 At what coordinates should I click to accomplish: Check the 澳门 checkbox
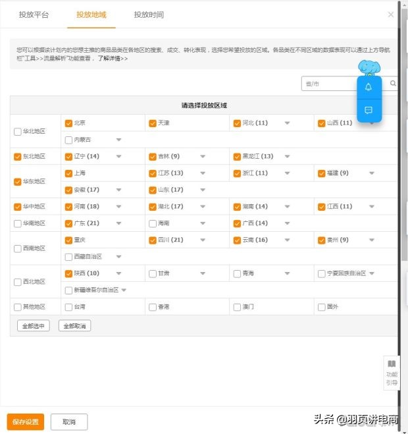point(237,307)
